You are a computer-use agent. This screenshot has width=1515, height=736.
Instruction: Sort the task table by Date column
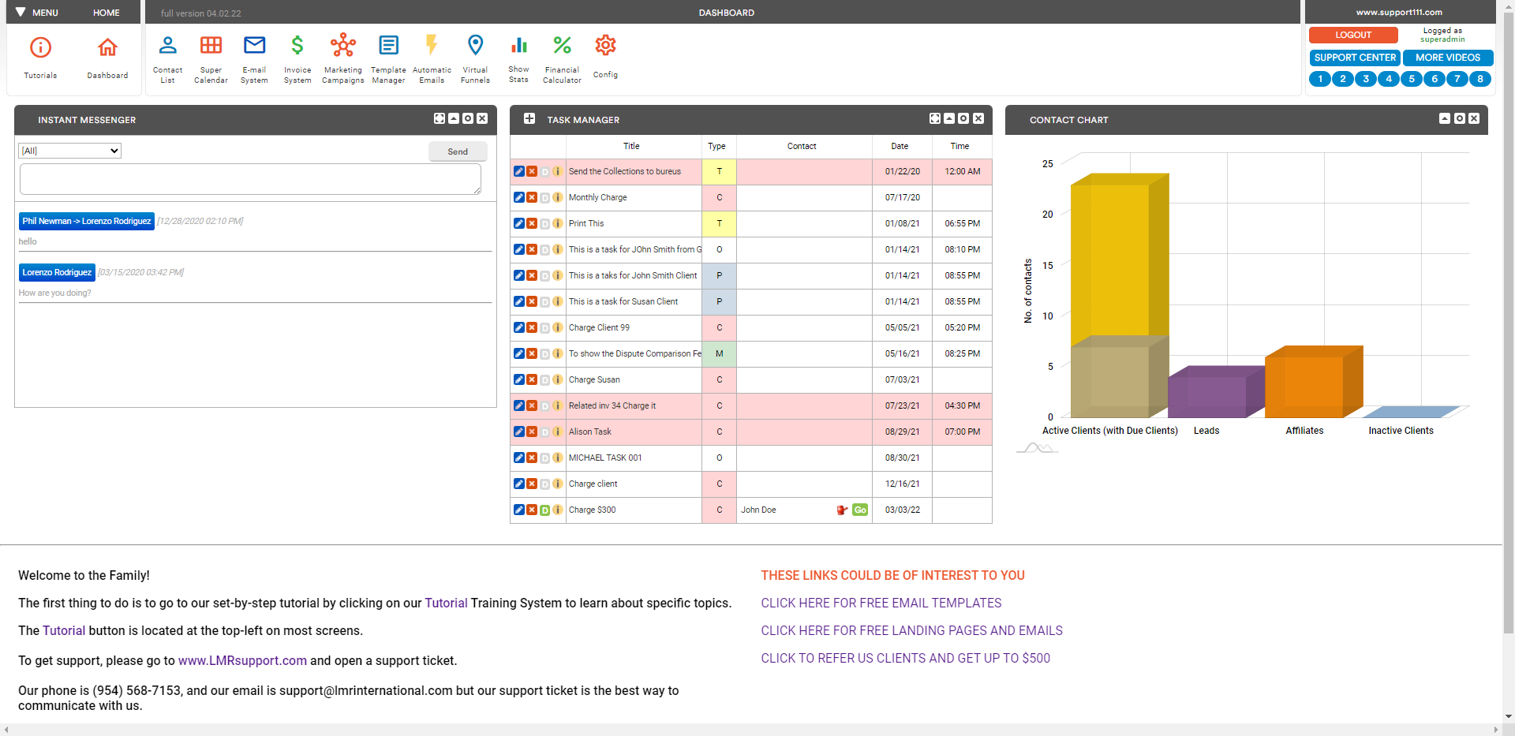pyautogui.click(x=900, y=146)
